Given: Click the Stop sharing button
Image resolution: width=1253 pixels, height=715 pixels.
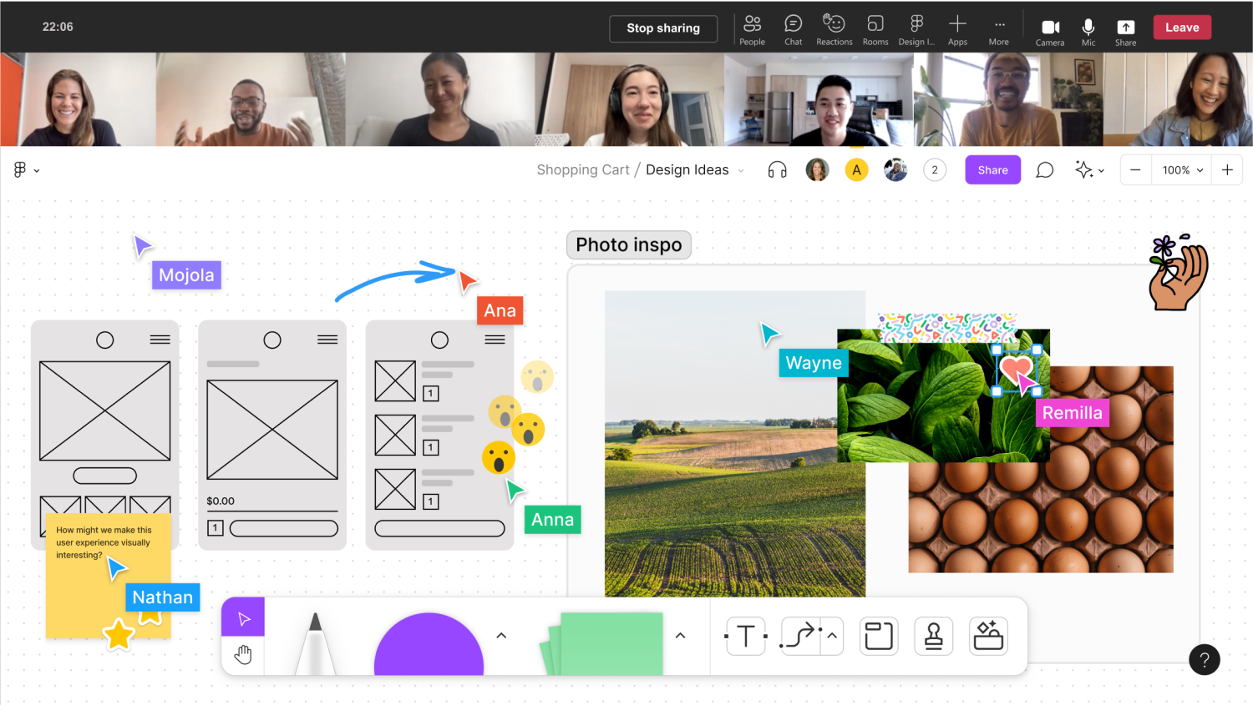Looking at the screenshot, I should (x=663, y=28).
